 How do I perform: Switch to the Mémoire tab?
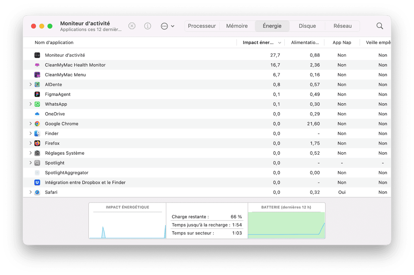tap(237, 26)
